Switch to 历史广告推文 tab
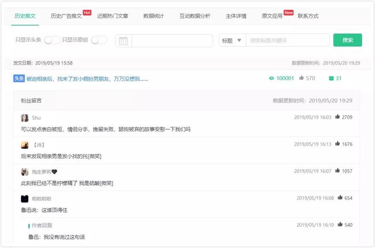375x248 pixels. (x=66, y=16)
